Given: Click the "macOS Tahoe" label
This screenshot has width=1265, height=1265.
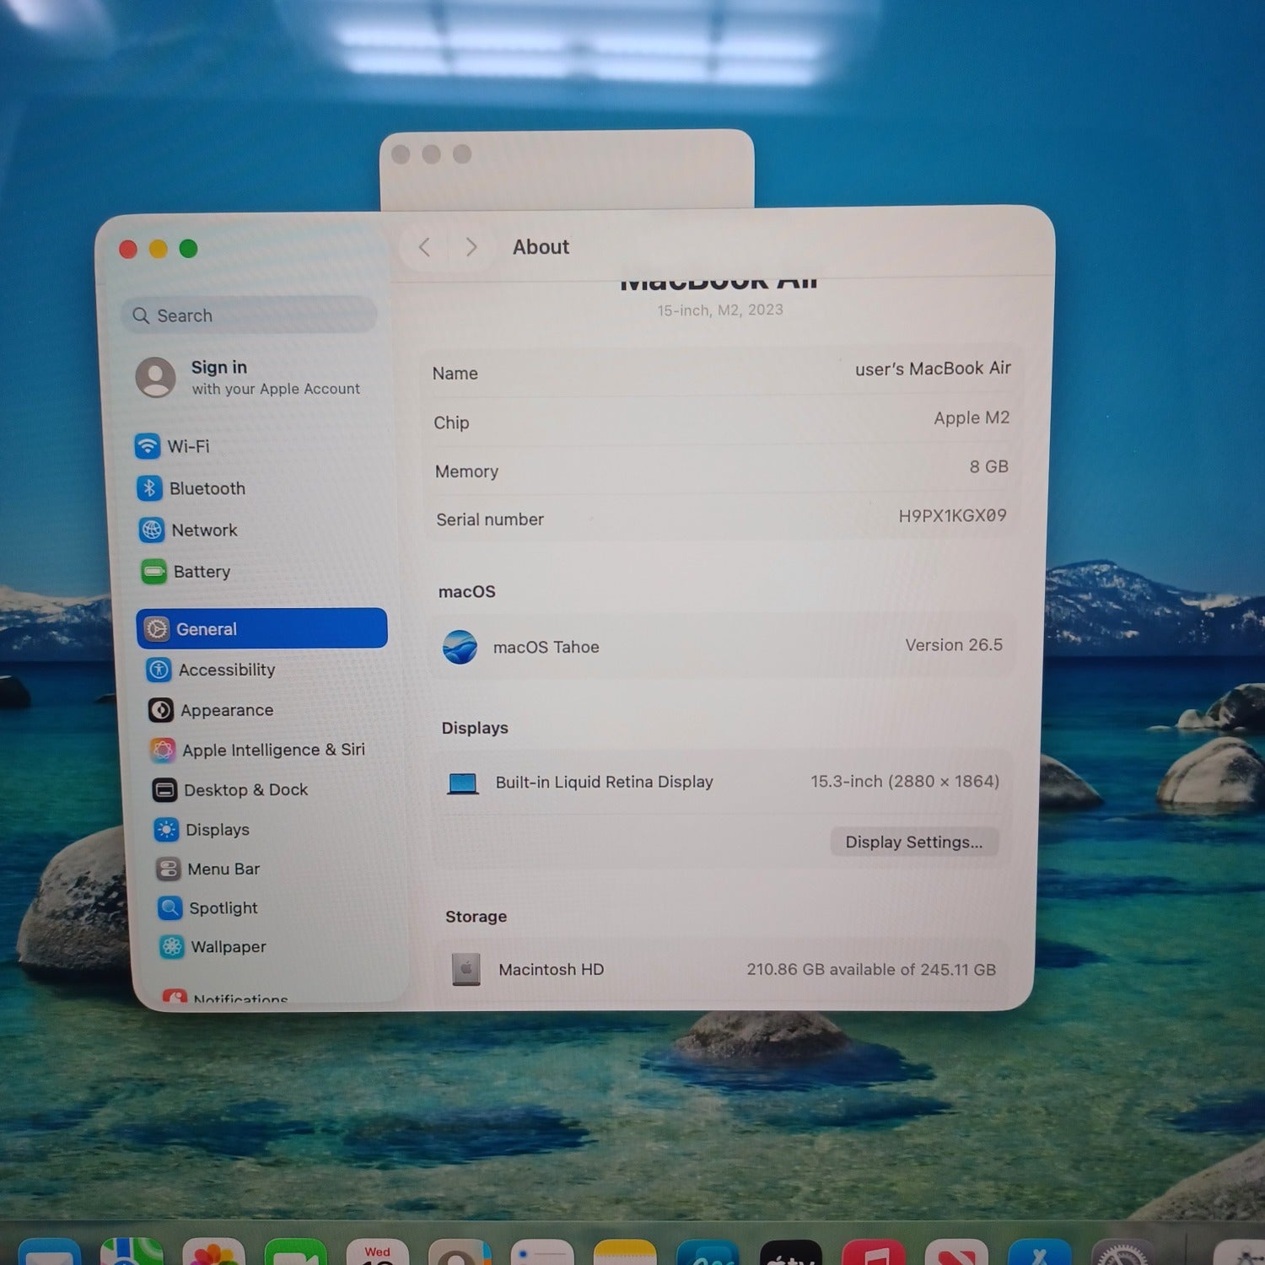Looking at the screenshot, I should (x=546, y=647).
